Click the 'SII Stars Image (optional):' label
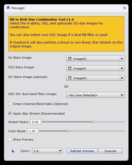The height and width of the screenshot is (165, 132). tap(28, 77)
